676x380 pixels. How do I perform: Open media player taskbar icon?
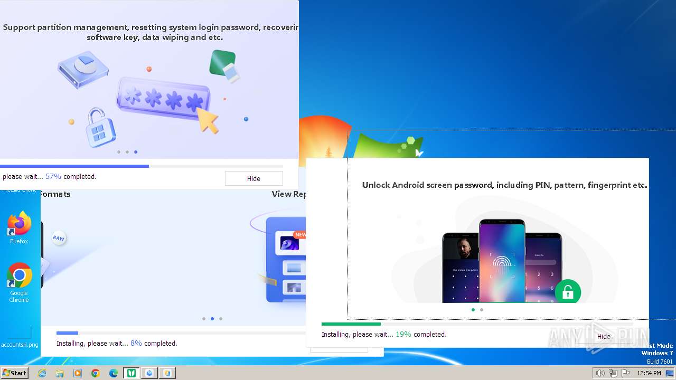click(78, 373)
